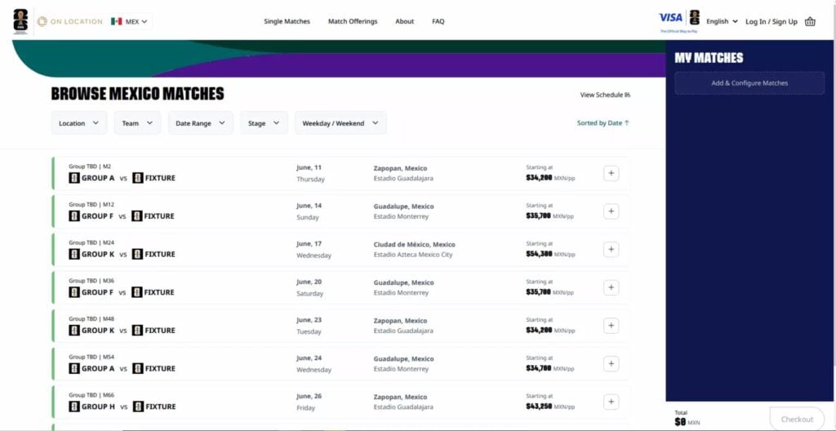Screen dimensions: 836x431
Task: Expand the Date Range filter
Action: pyautogui.click(x=200, y=123)
